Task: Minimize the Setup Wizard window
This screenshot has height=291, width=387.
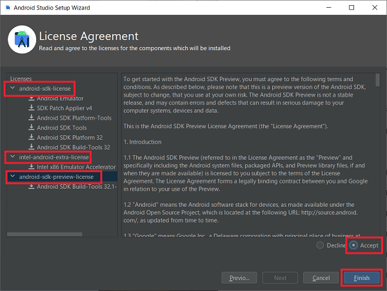Action: (x=329, y=8)
